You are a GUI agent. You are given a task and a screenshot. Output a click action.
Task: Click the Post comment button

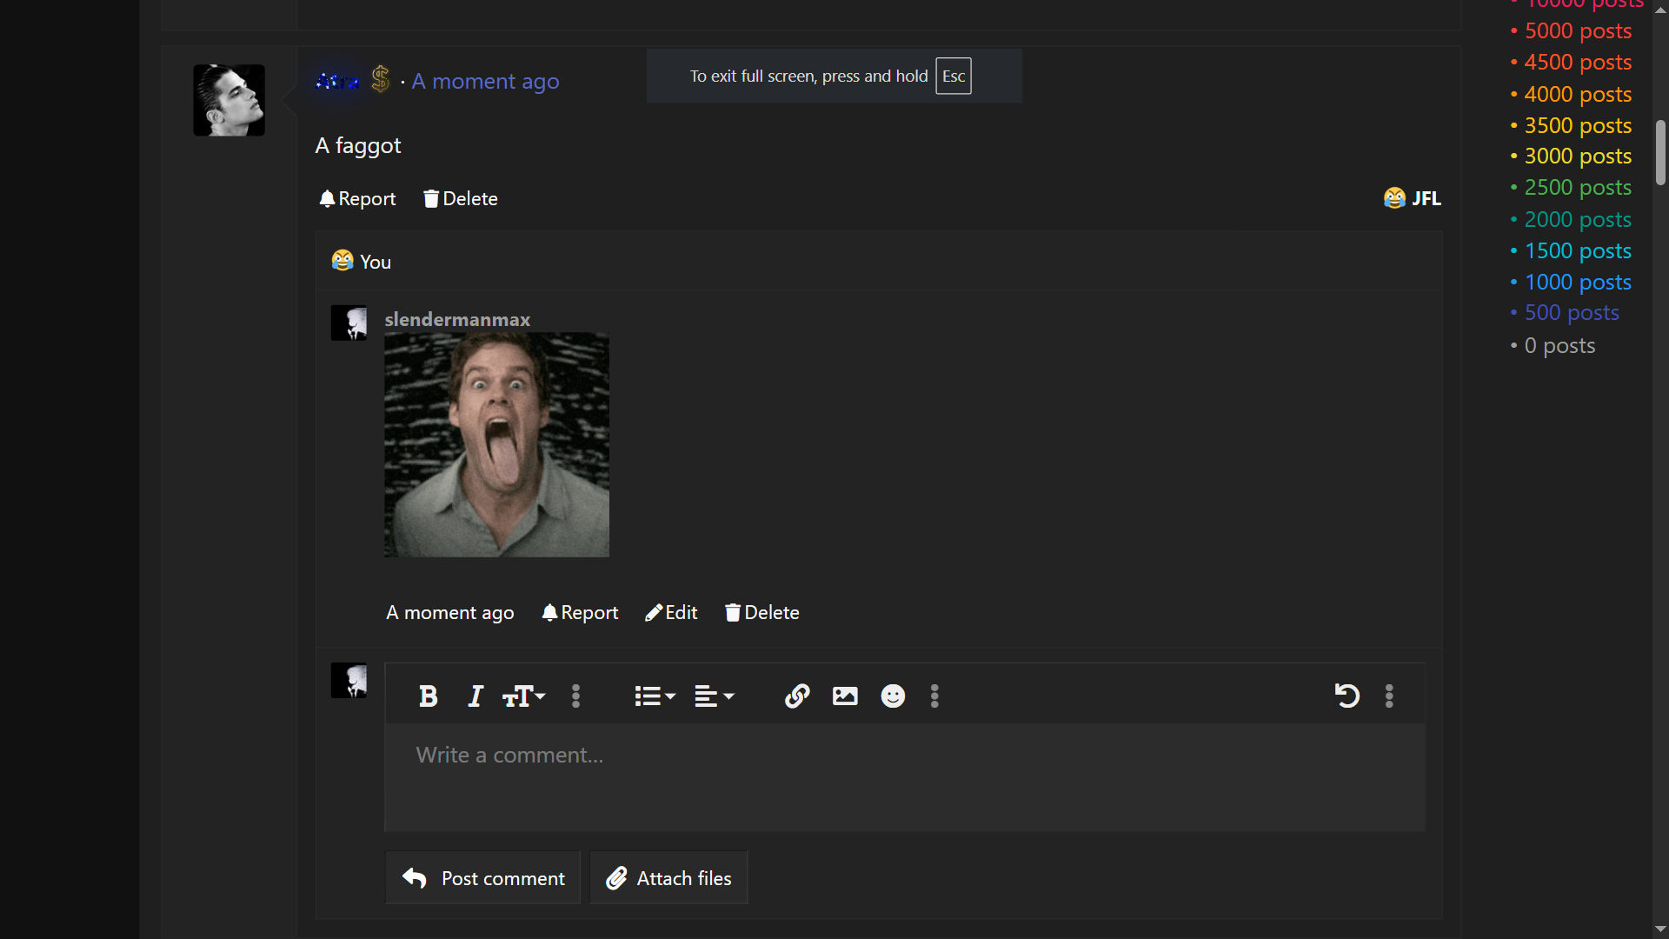(x=483, y=878)
